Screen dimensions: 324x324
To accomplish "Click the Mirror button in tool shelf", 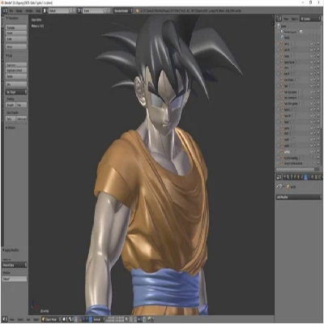I will 16,47.
